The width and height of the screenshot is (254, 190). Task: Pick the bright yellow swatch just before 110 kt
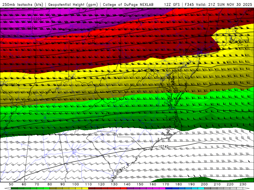click(x=85, y=188)
